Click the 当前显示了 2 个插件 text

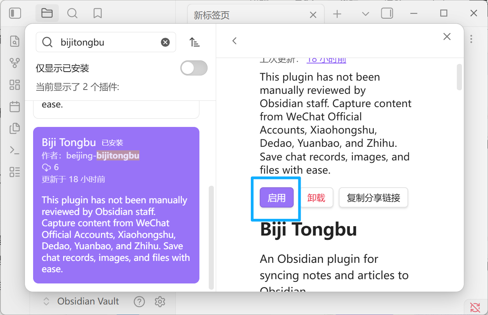point(78,87)
